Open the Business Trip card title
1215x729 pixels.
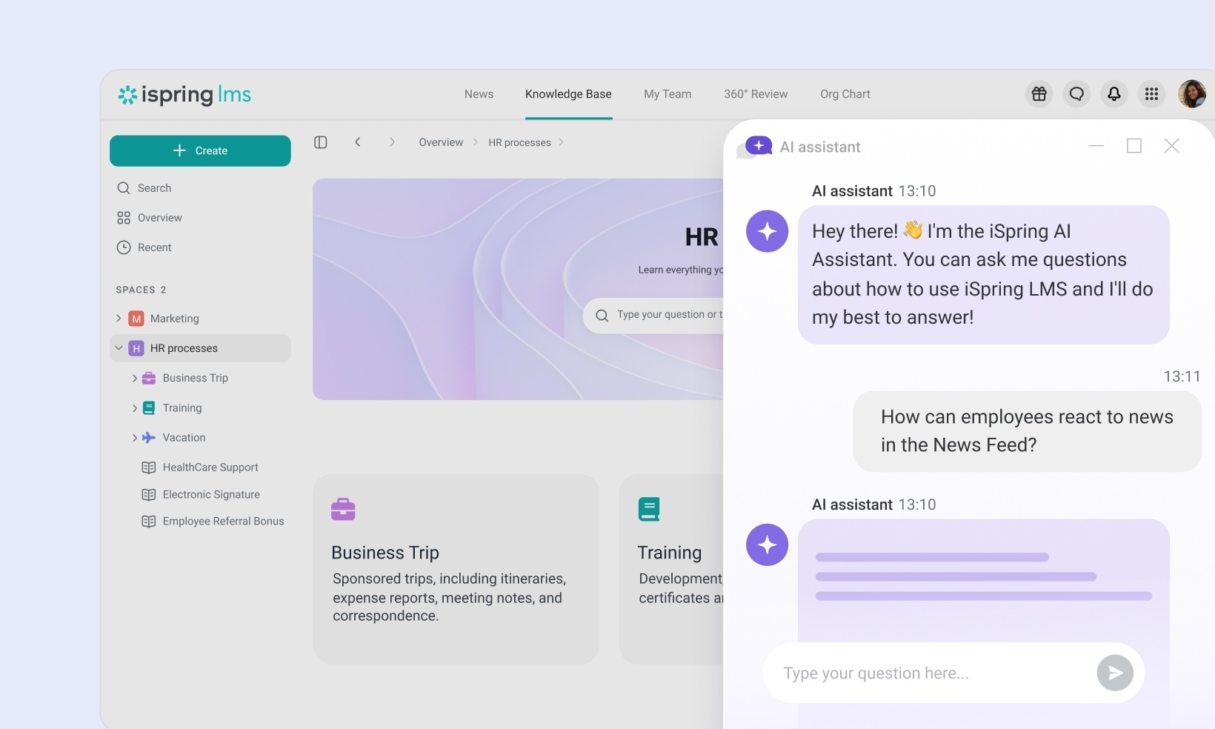[385, 553]
